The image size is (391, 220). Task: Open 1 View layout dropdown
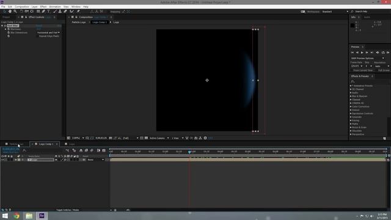pos(178,138)
